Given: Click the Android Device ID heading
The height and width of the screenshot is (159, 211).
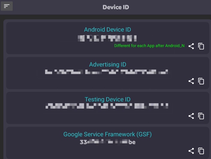Looking at the screenshot, I should click(108, 30).
